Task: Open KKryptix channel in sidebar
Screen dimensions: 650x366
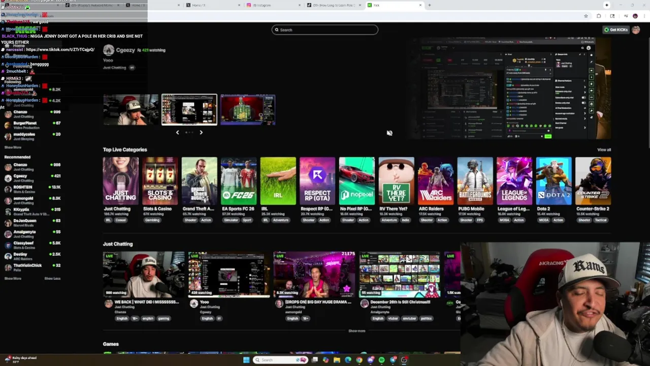Action: click(x=32, y=211)
